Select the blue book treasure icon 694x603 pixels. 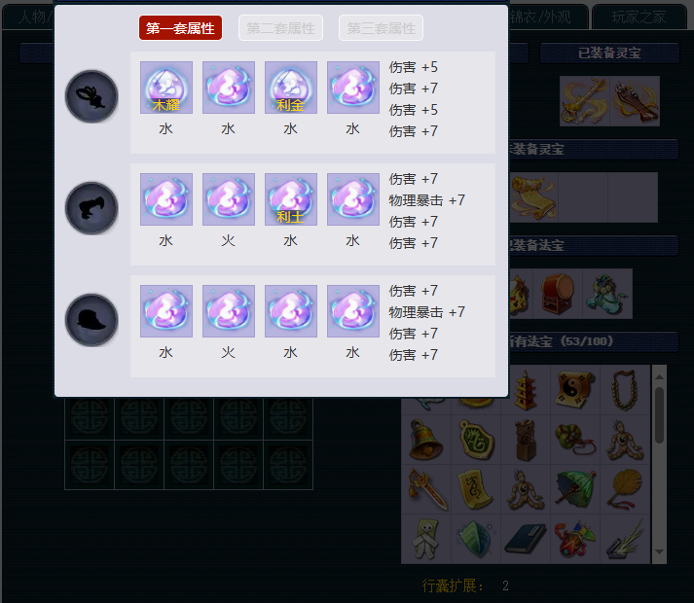[x=526, y=539]
